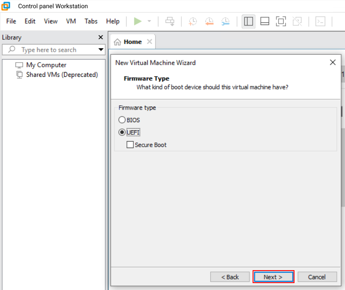Click the Take Snapshot clock icon

click(x=193, y=22)
